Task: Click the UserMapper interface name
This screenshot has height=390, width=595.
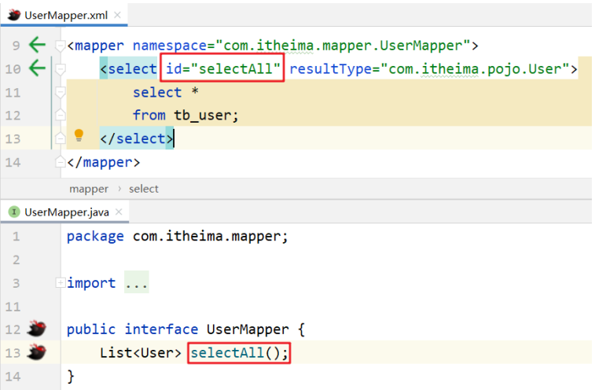Action: click(x=248, y=329)
